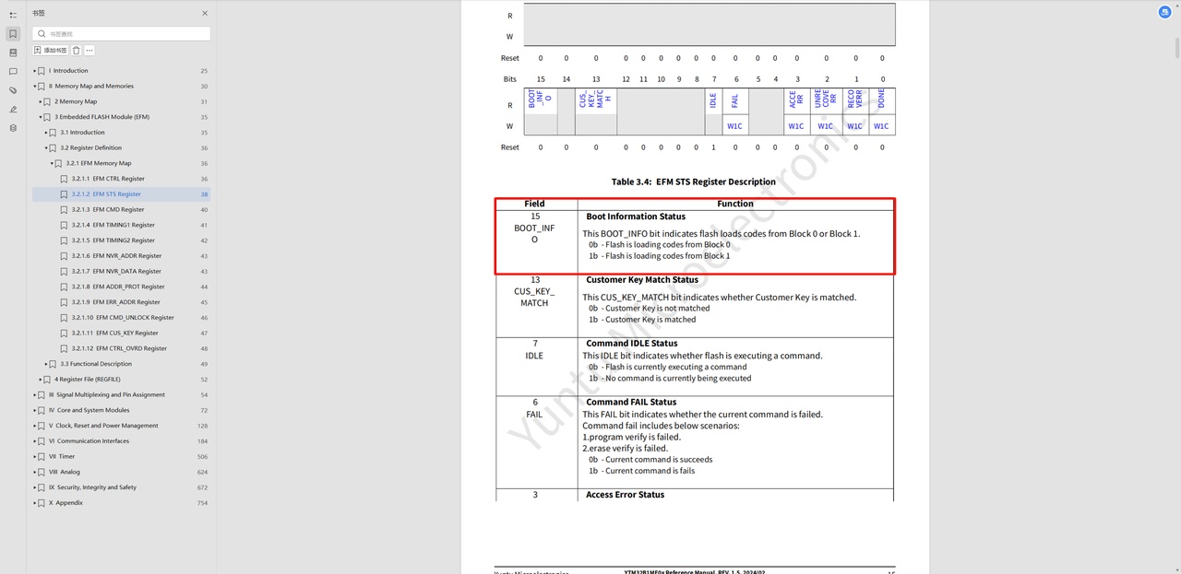
Task: Expand the 3.3 Functional Description bookmark
Action: point(46,364)
